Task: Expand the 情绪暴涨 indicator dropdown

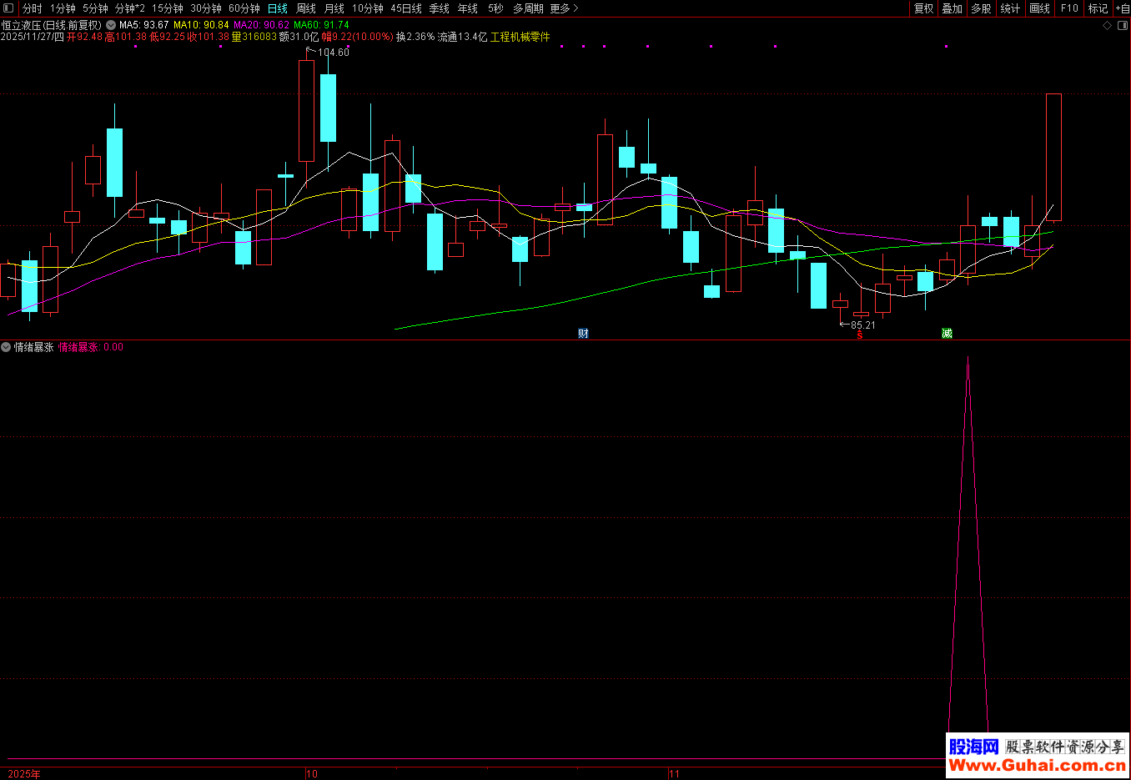Action: tap(6, 347)
